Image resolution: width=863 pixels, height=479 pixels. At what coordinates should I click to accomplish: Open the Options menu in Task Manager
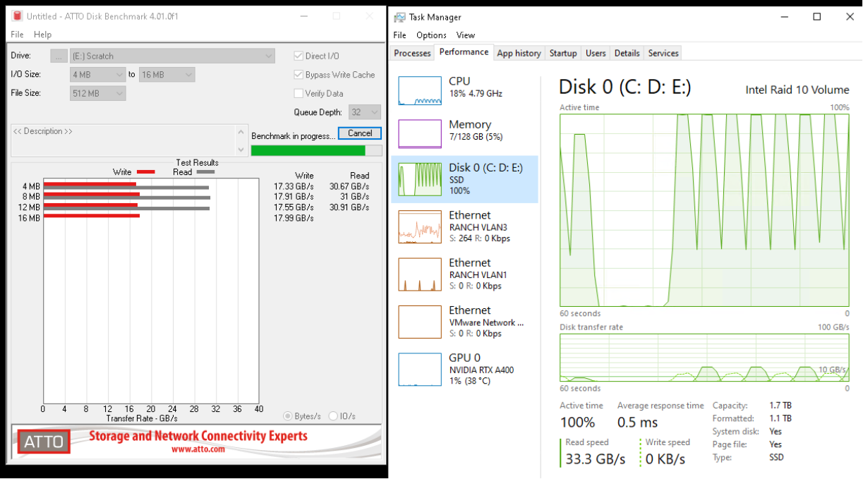(431, 35)
